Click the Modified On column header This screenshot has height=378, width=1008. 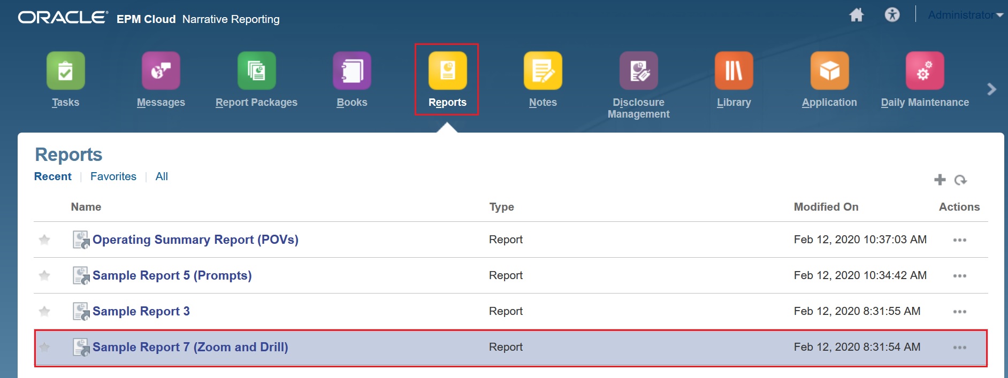click(x=826, y=207)
